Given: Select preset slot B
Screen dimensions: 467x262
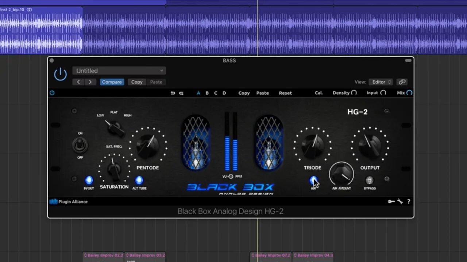Looking at the screenshot, I should point(207,93).
